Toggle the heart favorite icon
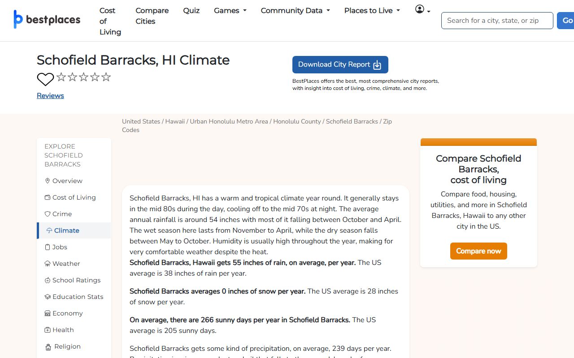This screenshot has width=574, height=358. [45, 79]
